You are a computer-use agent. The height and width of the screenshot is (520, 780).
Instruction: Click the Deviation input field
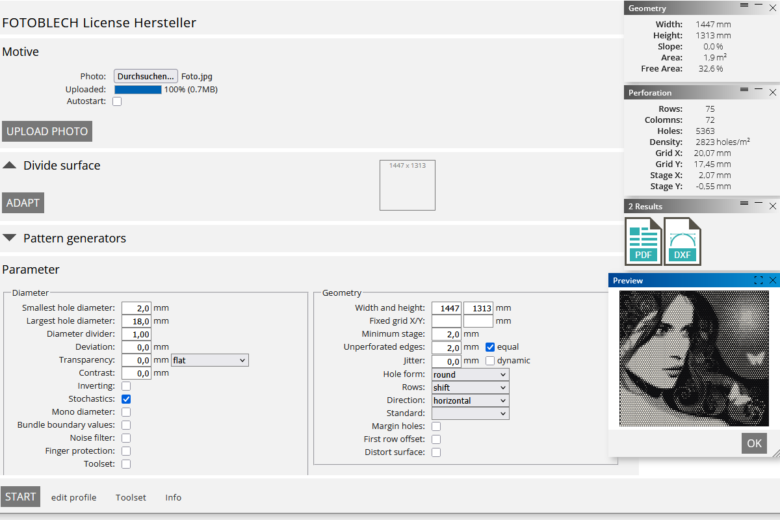(x=136, y=347)
